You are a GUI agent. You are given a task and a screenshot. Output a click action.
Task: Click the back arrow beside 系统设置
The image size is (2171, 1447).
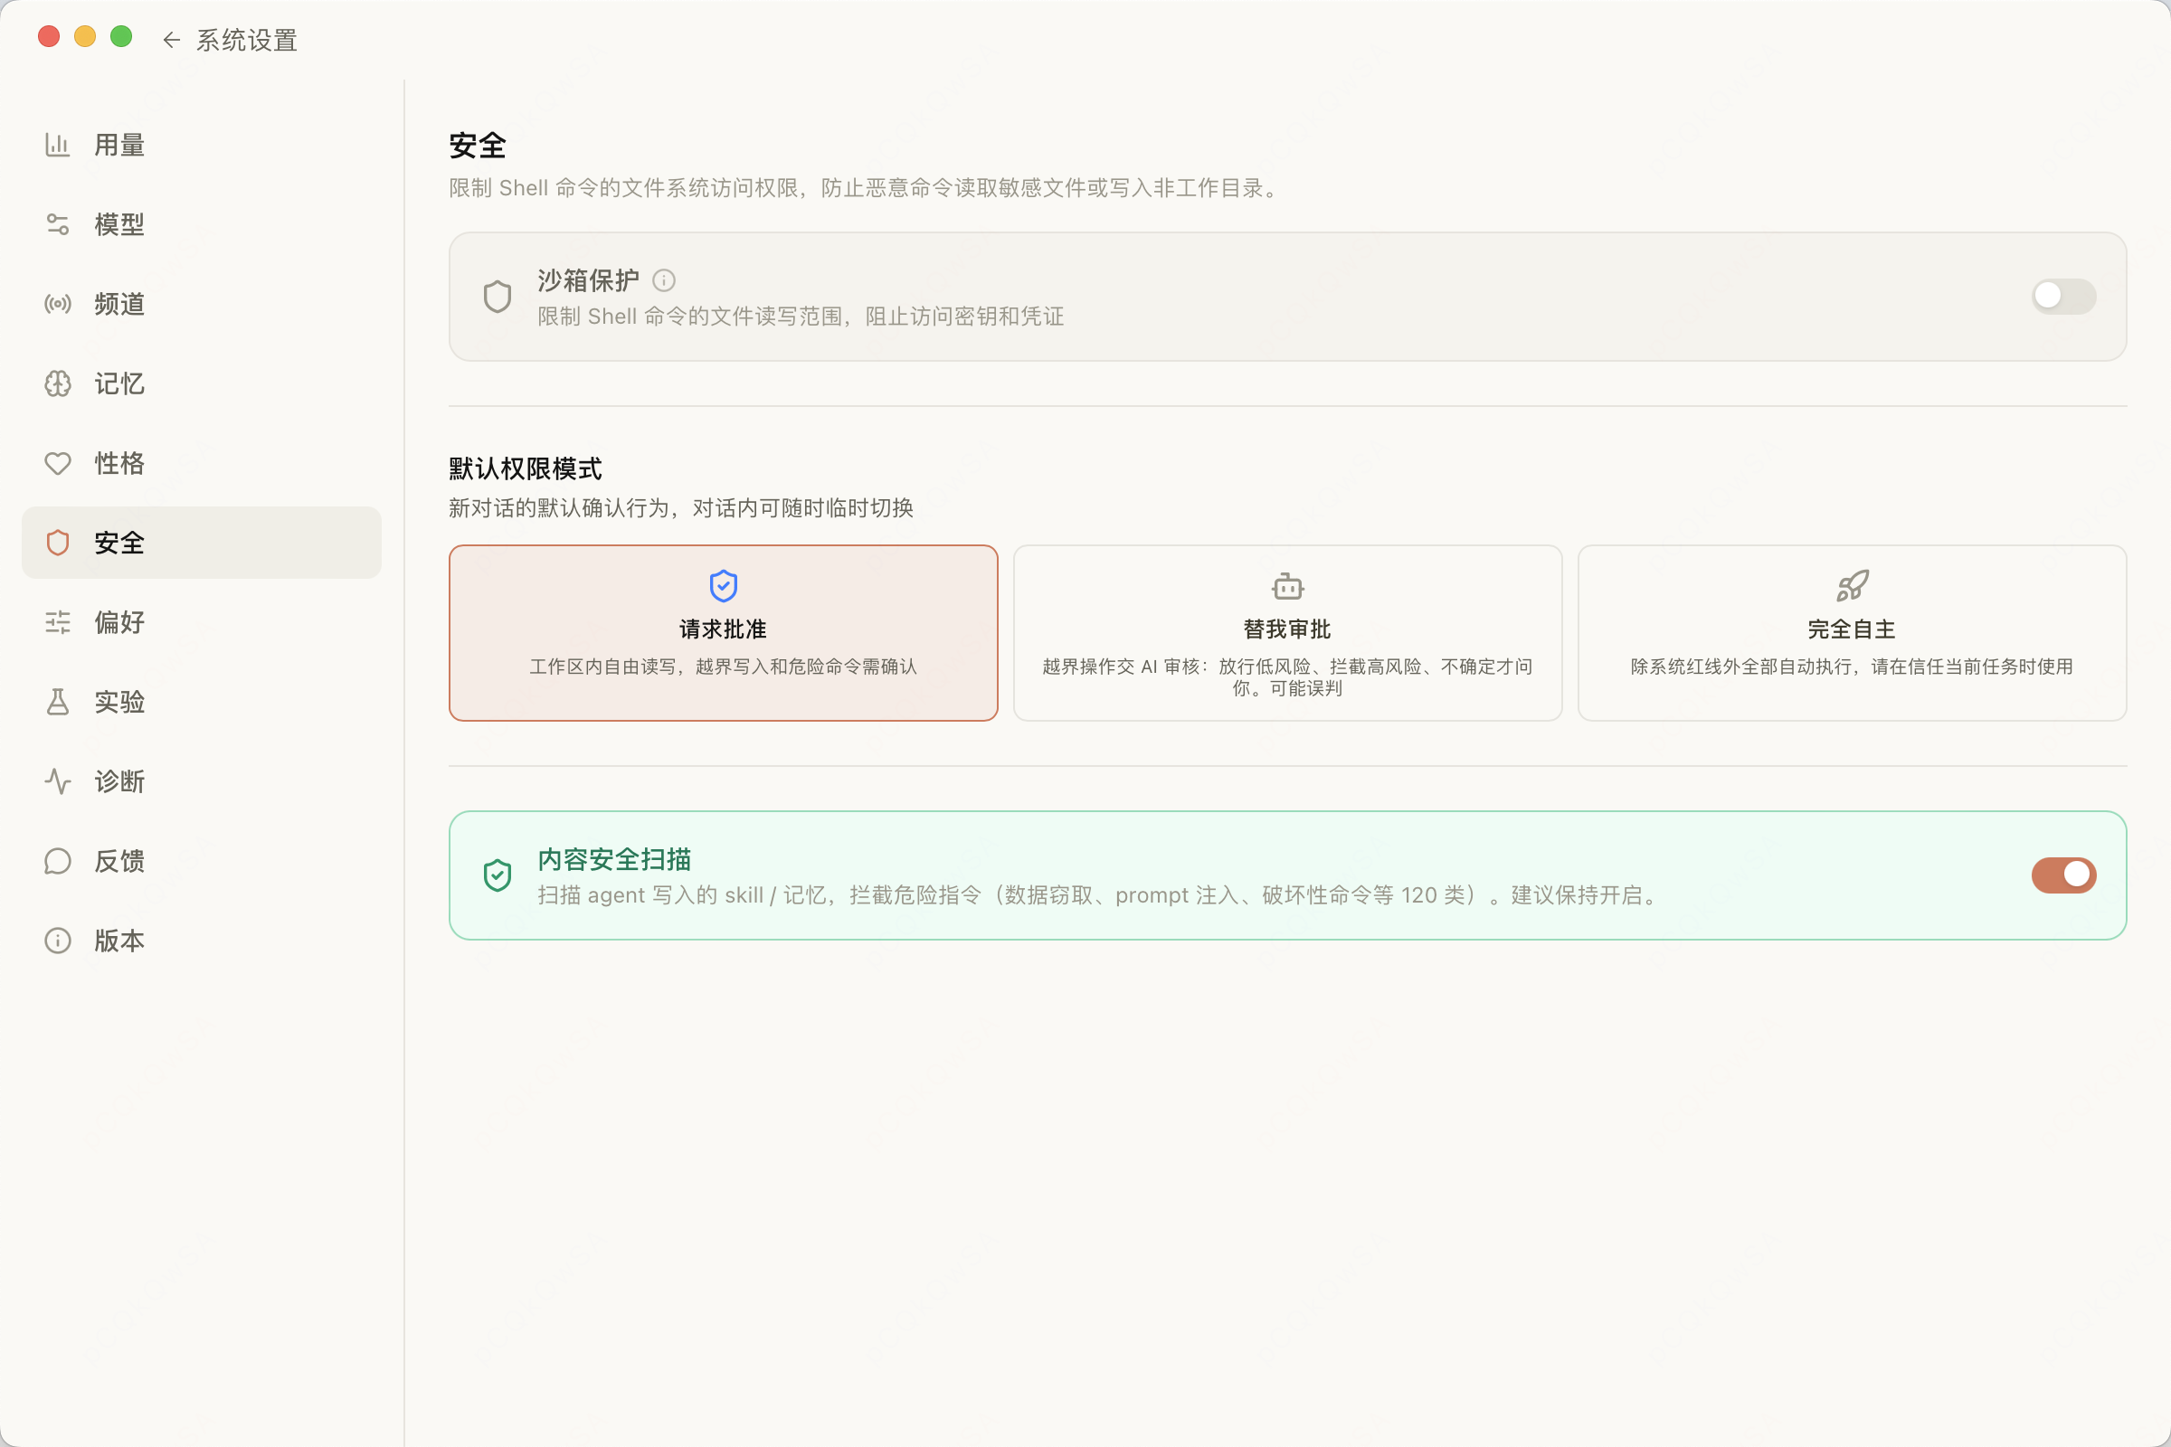point(171,40)
